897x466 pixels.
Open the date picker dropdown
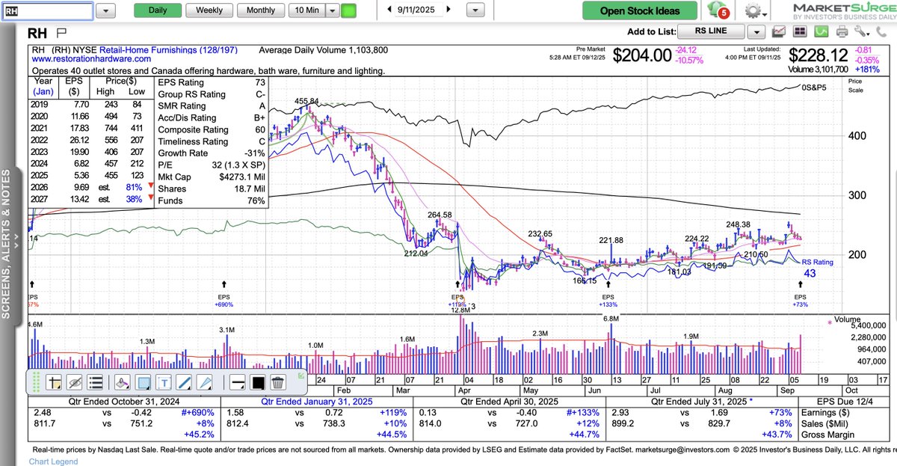[x=474, y=10]
